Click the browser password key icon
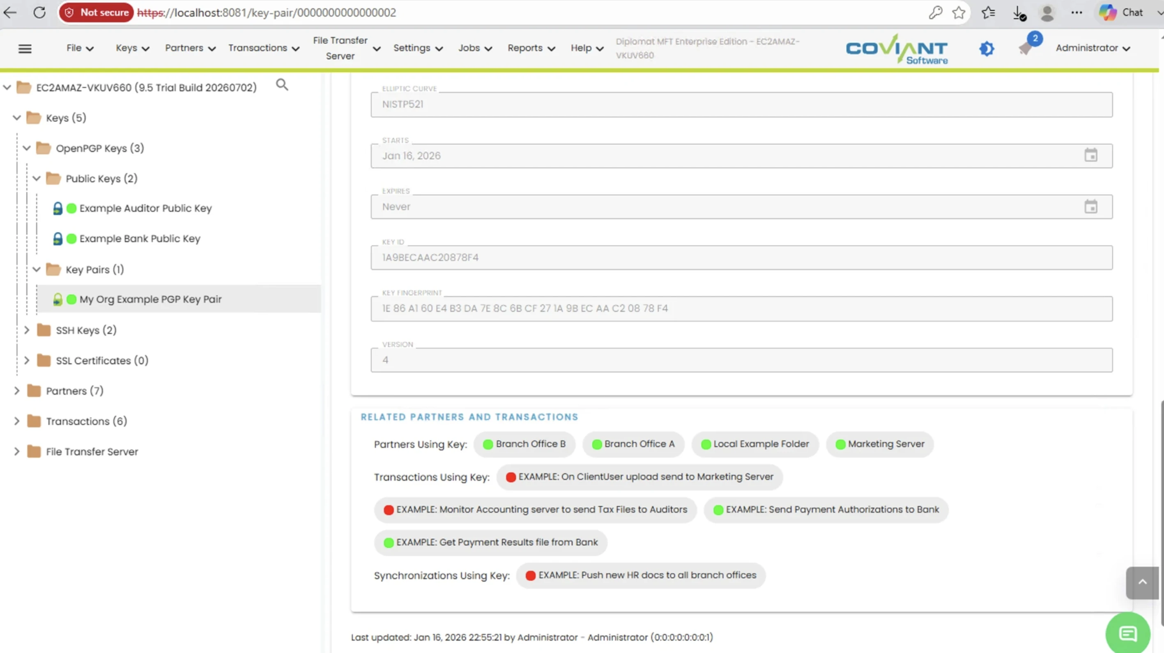Image resolution: width=1164 pixels, height=653 pixels. point(935,12)
